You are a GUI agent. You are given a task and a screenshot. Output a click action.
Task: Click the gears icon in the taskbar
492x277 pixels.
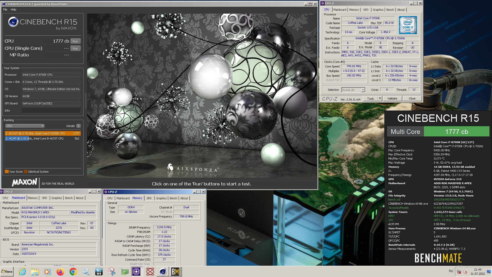pos(86,271)
